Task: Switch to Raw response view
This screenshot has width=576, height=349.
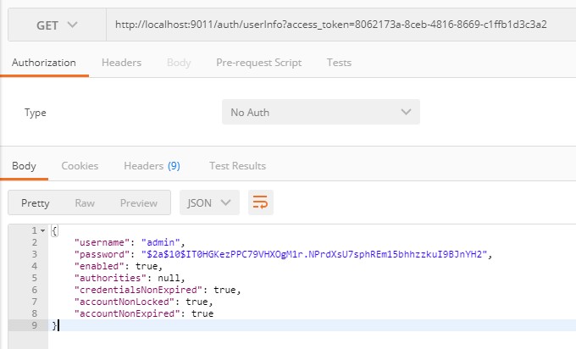Action: [x=85, y=203]
